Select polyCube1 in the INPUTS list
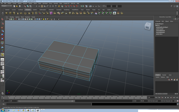 [x=159, y=34]
